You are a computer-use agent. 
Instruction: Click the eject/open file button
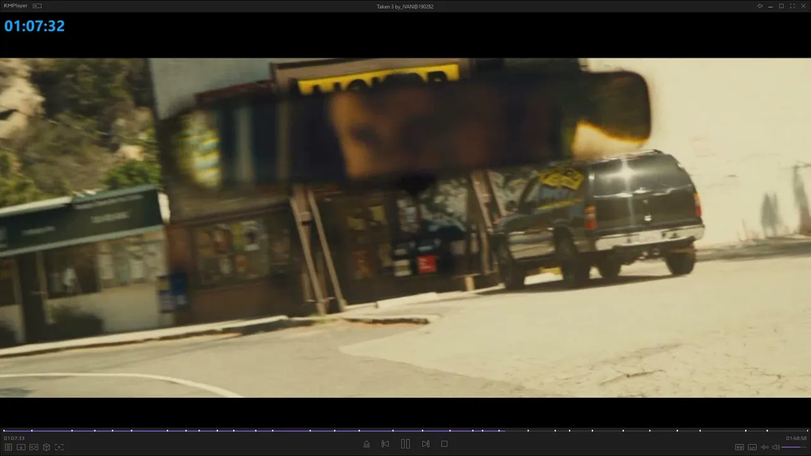pyautogui.click(x=366, y=444)
